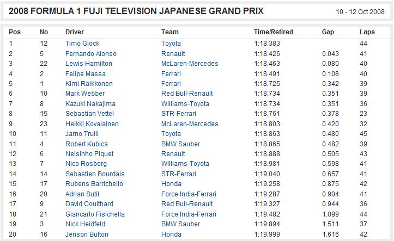
Task: Open Sebastien Bourdais driver link
Action: [95, 174]
